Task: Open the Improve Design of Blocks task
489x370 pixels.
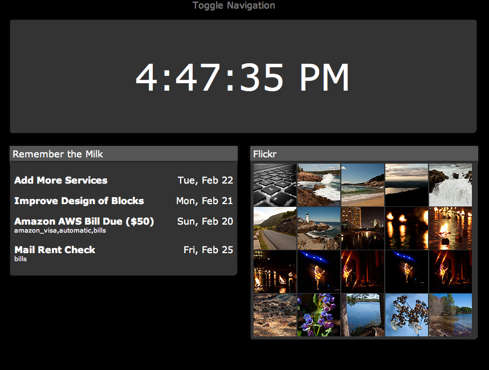Action: 79,201
